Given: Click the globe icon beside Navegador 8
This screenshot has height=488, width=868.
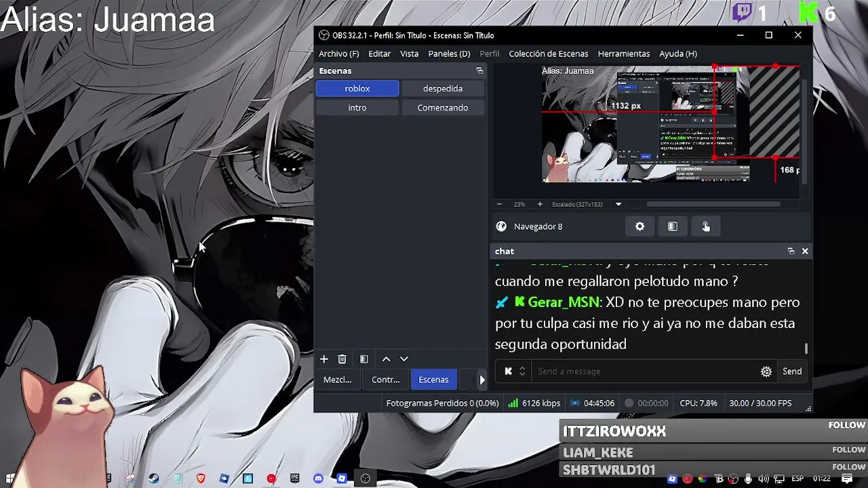Looking at the screenshot, I should pos(501,226).
